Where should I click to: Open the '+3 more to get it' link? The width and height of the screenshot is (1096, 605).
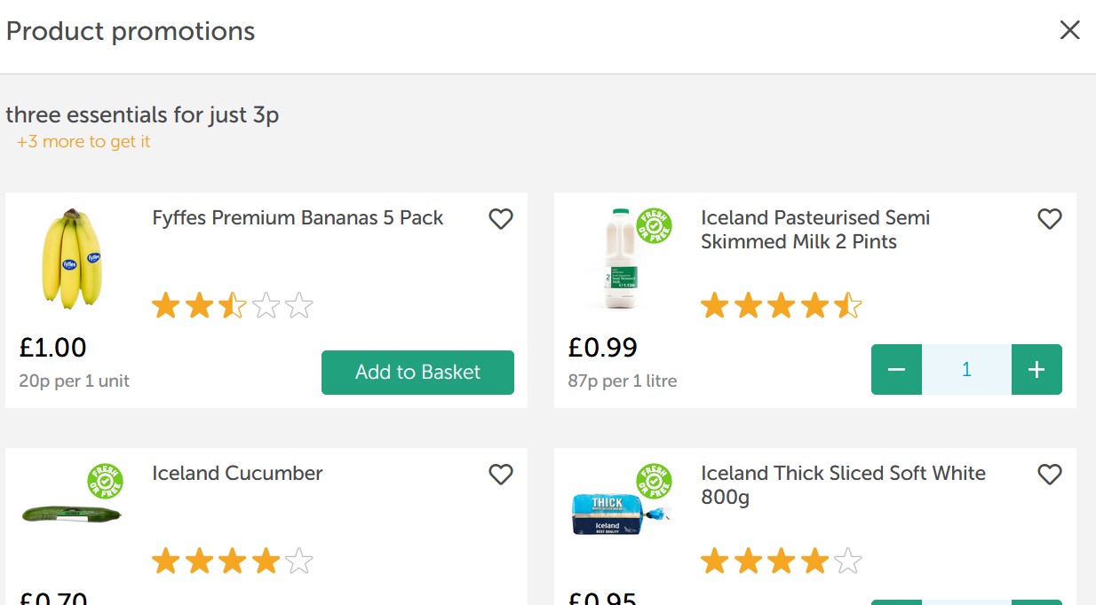[83, 142]
